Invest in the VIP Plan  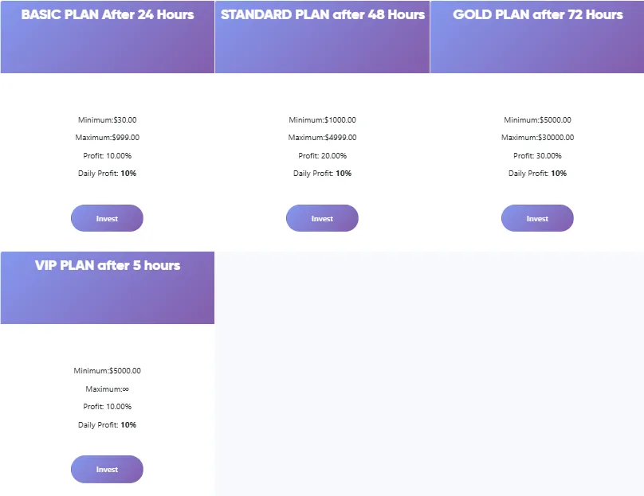(x=107, y=469)
